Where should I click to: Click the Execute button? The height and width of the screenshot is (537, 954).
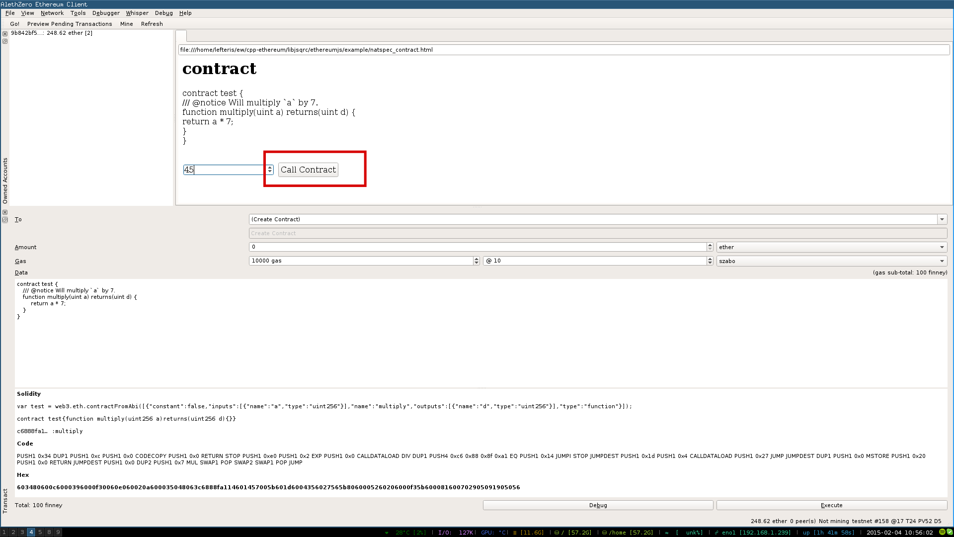coord(831,505)
